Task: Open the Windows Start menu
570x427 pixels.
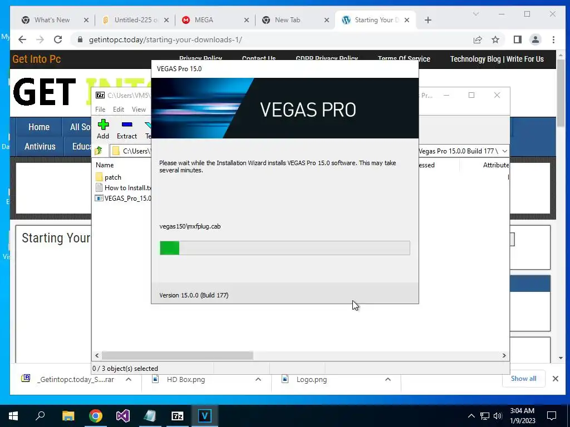Action: pyautogui.click(x=13, y=416)
